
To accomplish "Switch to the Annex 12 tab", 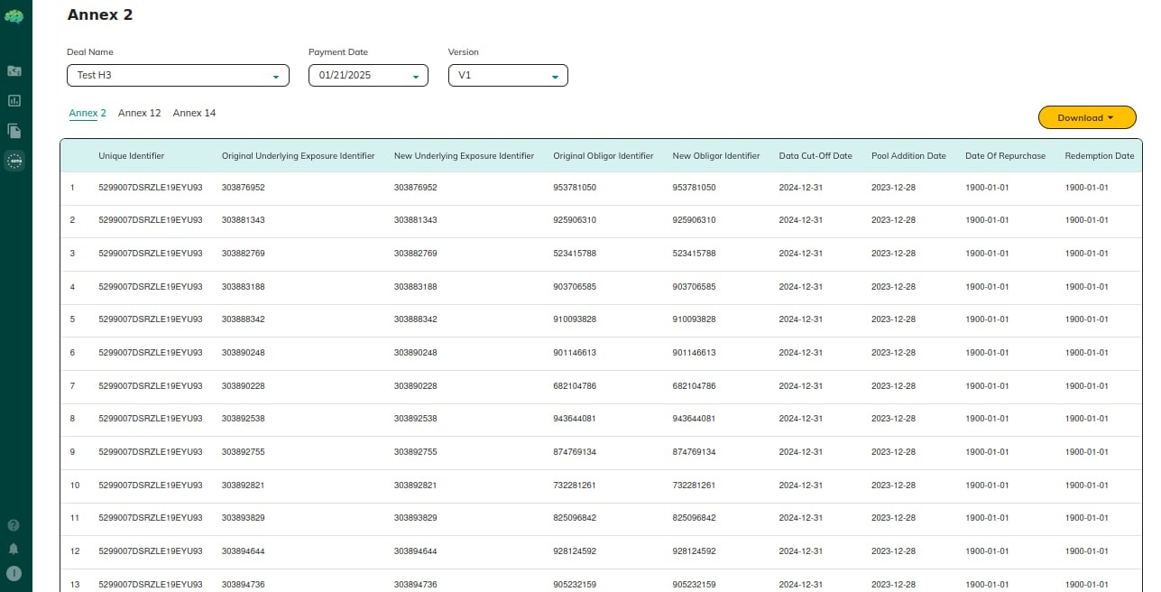I will pyautogui.click(x=139, y=114).
